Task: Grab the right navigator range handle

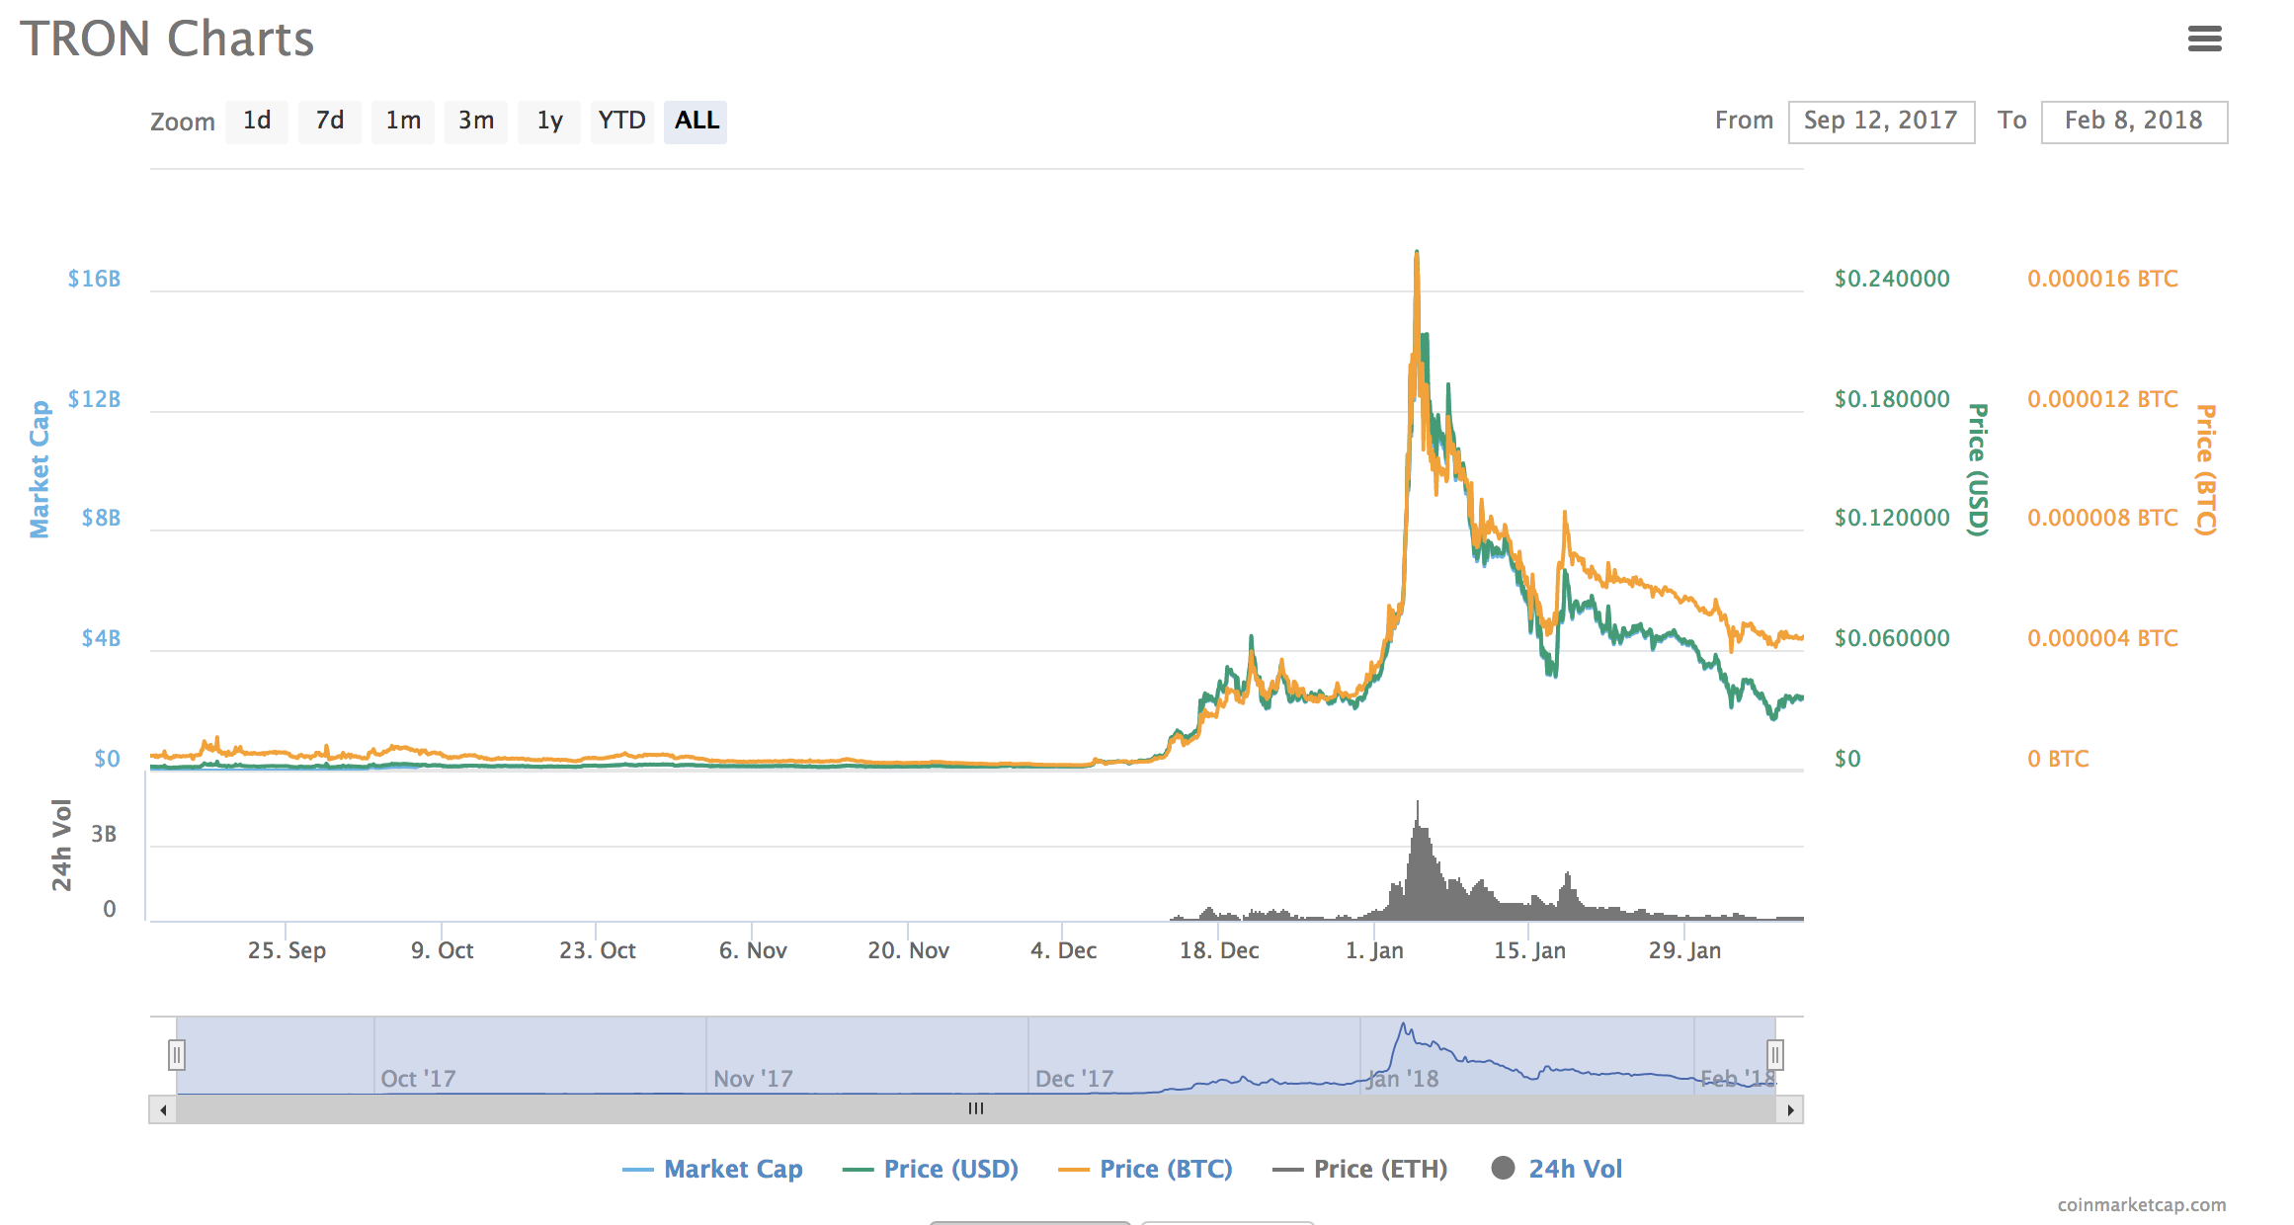Action: [1774, 1055]
